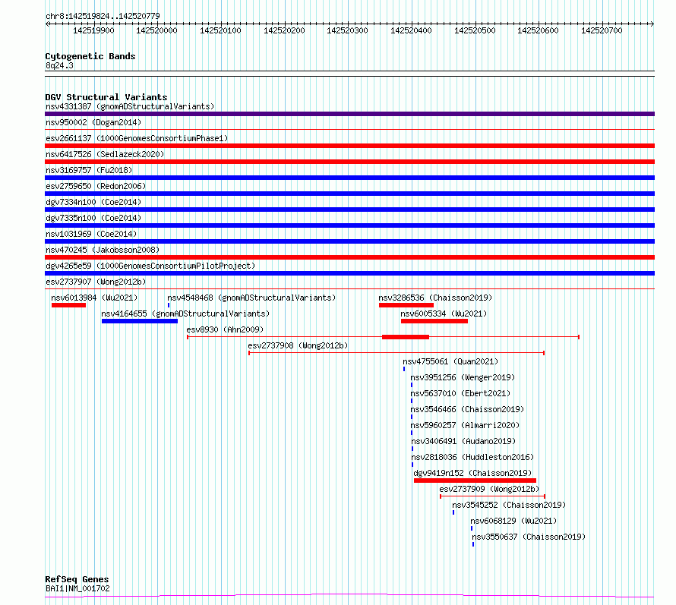Select esv2737907 (Wong2012b) label
The height and width of the screenshot is (605, 676).
96,282
